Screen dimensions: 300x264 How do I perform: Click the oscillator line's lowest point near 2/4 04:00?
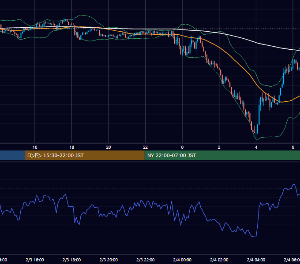[x=255, y=237]
